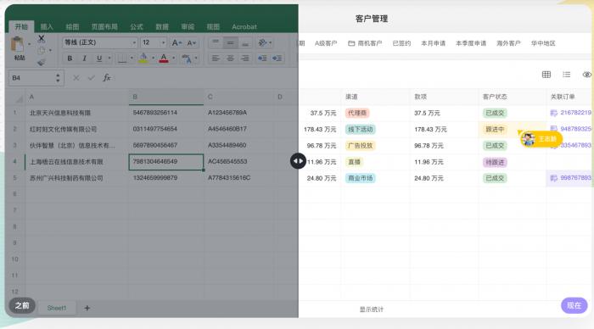This screenshot has width=594, height=329.
Task: Open order link 216782219
Action: pos(575,113)
